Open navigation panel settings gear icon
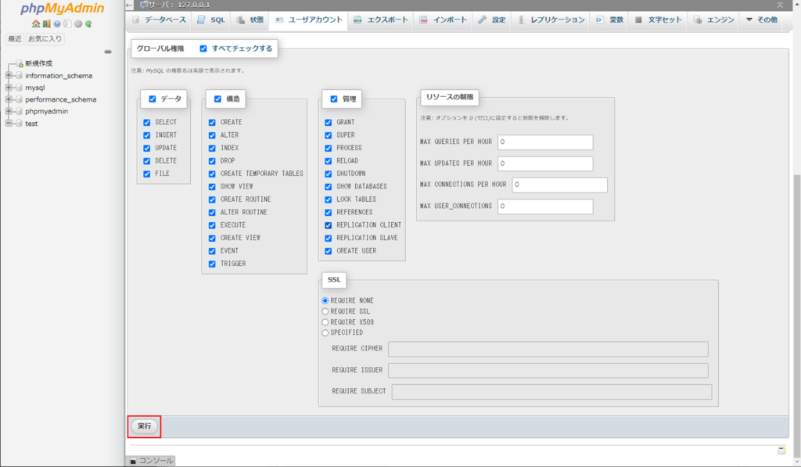801x467 pixels. (78, 24)
